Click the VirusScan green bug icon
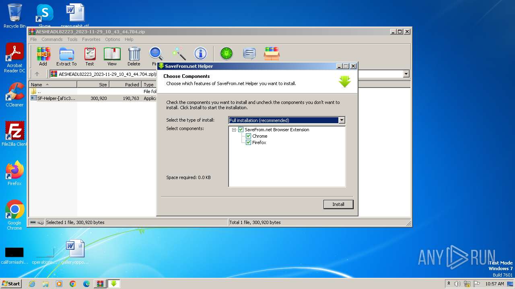 click(227, 53)
